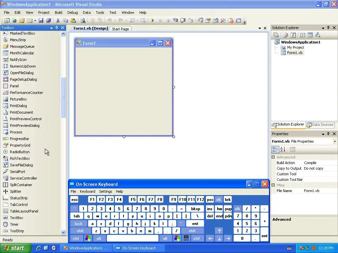
Task: Toggle the slk key on On-Screen Keyboard
Action: click(x=219, y=200)
